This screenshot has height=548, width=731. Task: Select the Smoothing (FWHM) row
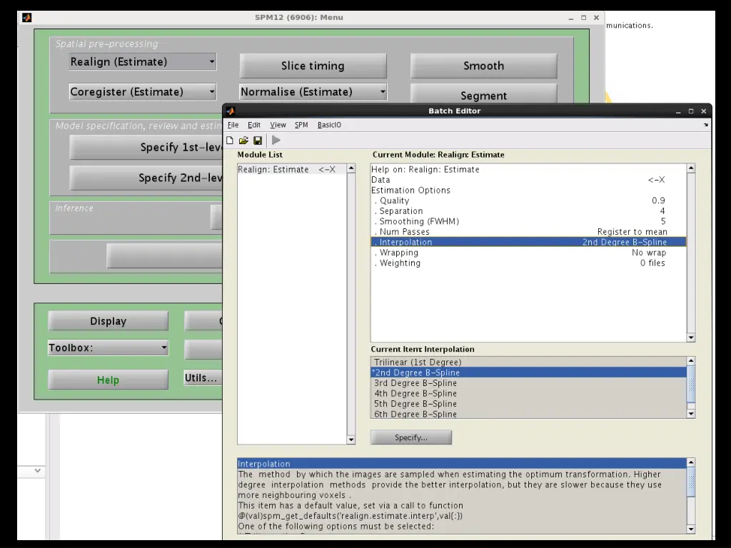[528, 221]
